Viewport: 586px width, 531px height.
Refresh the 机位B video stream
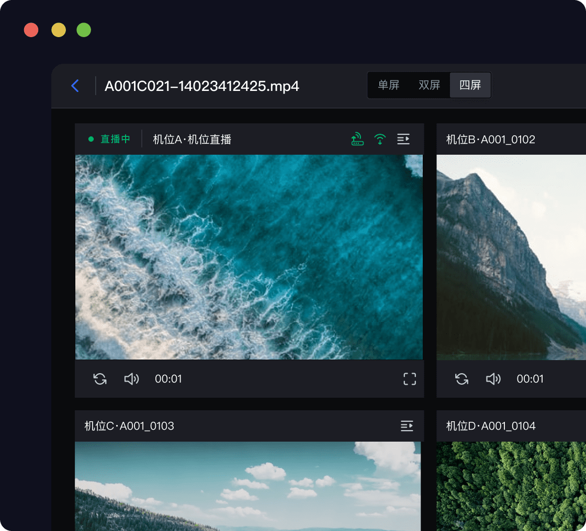click(x=461, y=379)
